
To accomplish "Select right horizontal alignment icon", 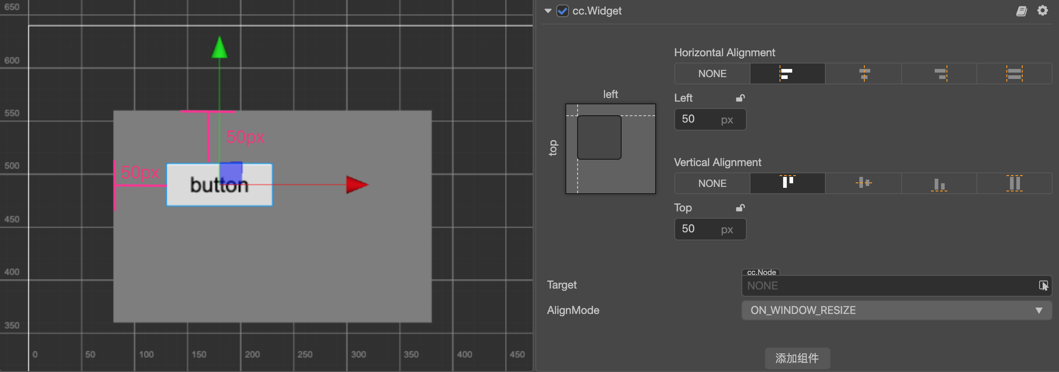I will pos(939,73).
